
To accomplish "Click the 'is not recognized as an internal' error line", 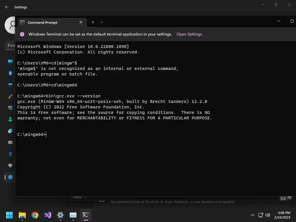I will coord(98,69).
